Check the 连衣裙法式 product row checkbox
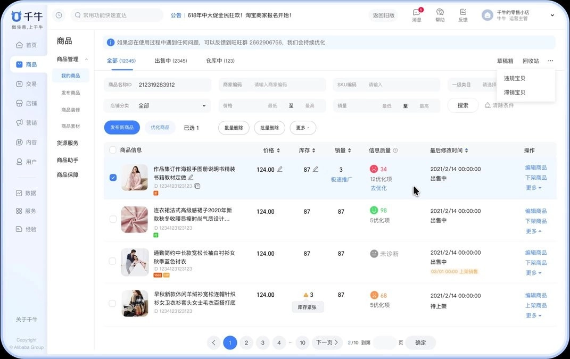Image resolution: width=570 pixels, height=359 pixels. (x=113, y=220)
